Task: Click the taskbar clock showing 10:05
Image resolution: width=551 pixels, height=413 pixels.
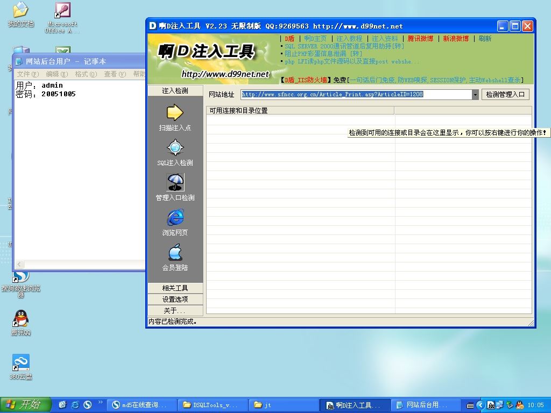Action: [x=535, y=405]
